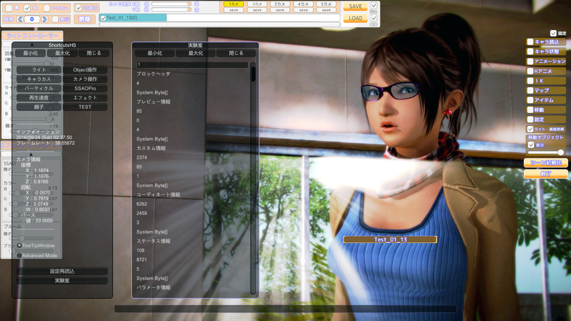Collapse the ShortcutsHS panel with the top triangle
Image resolution: width=571 pixels, height=321 pixels.
(32, 45)
